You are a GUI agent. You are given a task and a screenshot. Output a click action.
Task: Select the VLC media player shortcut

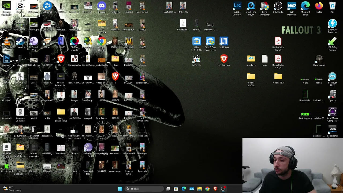click(7, 44)
